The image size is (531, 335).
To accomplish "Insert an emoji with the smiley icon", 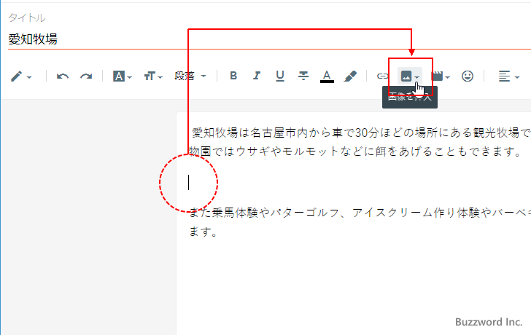I will click(x=468, y=76).
